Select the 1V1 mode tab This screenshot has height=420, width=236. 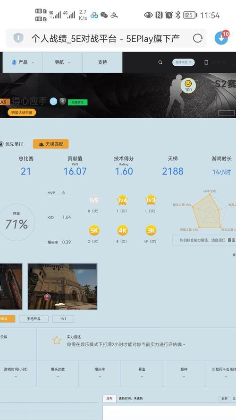63,319
